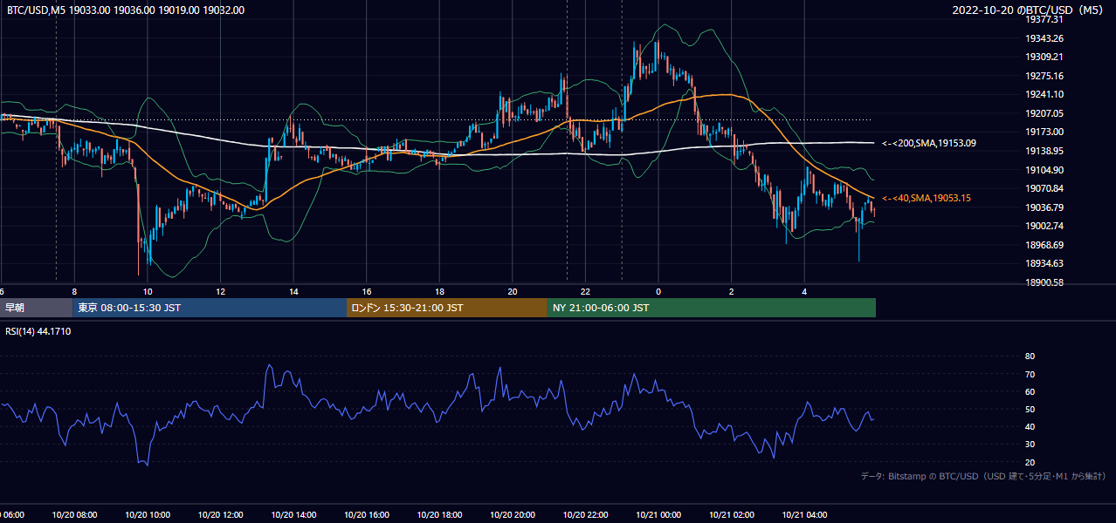1116x523 pixels.
Task: Click the 18900.58 price axis label
Action: pyautogui.click(x=1044, y=282)
